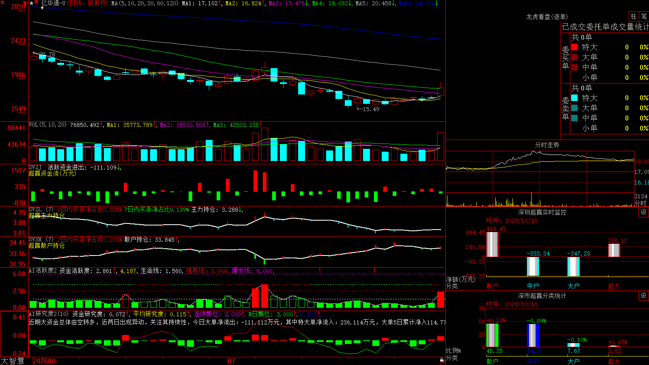Click the cyan 特大 swatch under 委卖单
The width and height of the screenshot is (649, 365).
574,98
